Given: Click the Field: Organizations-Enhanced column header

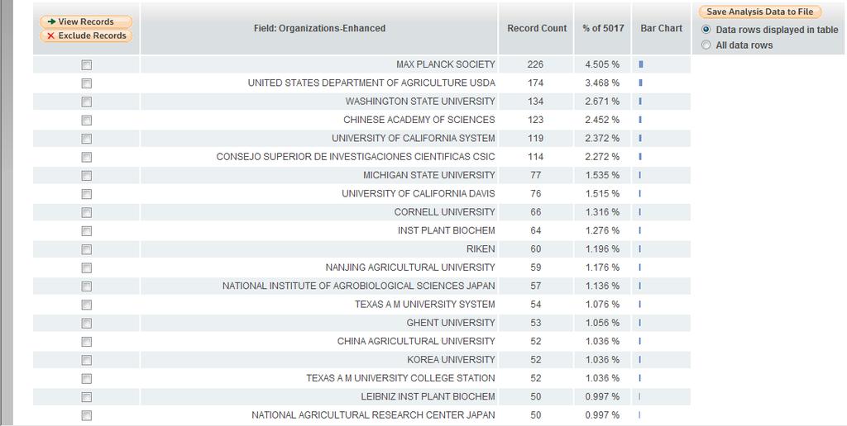Looking at the screenshot, I should (x=319, y=28).
